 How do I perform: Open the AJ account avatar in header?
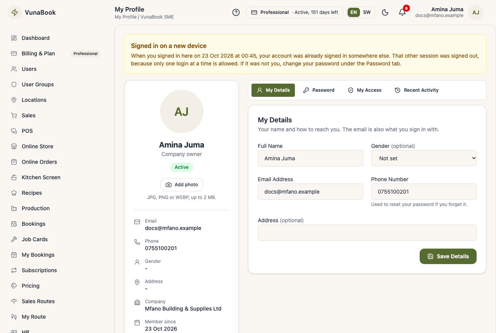[x=476, y=12]
